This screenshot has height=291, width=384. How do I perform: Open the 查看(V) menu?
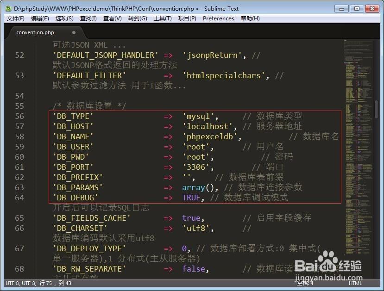pos(111,19)
